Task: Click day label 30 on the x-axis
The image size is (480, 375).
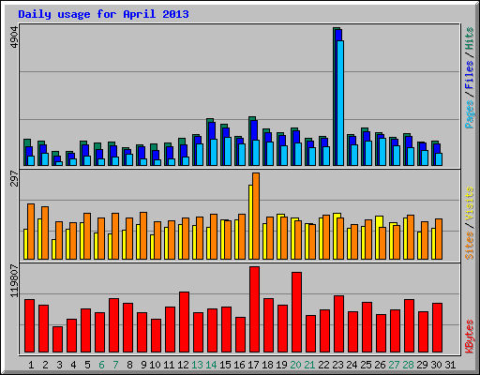Action: 436,365
